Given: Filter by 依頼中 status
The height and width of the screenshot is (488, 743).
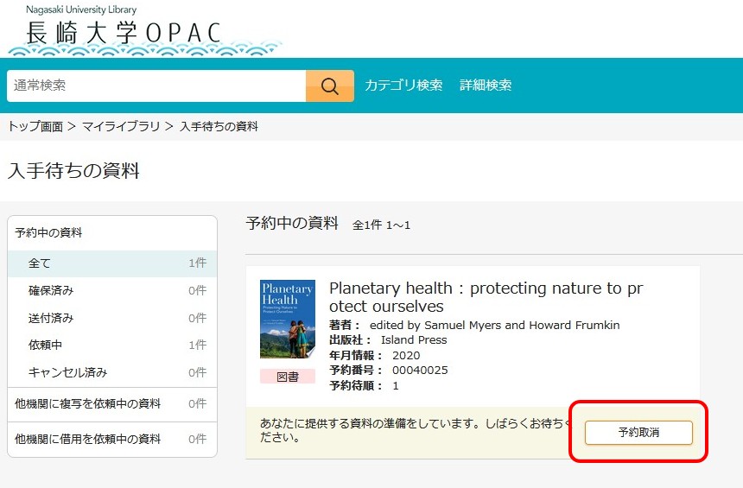Looking at the screenshot, I should [x=45, y=345].
